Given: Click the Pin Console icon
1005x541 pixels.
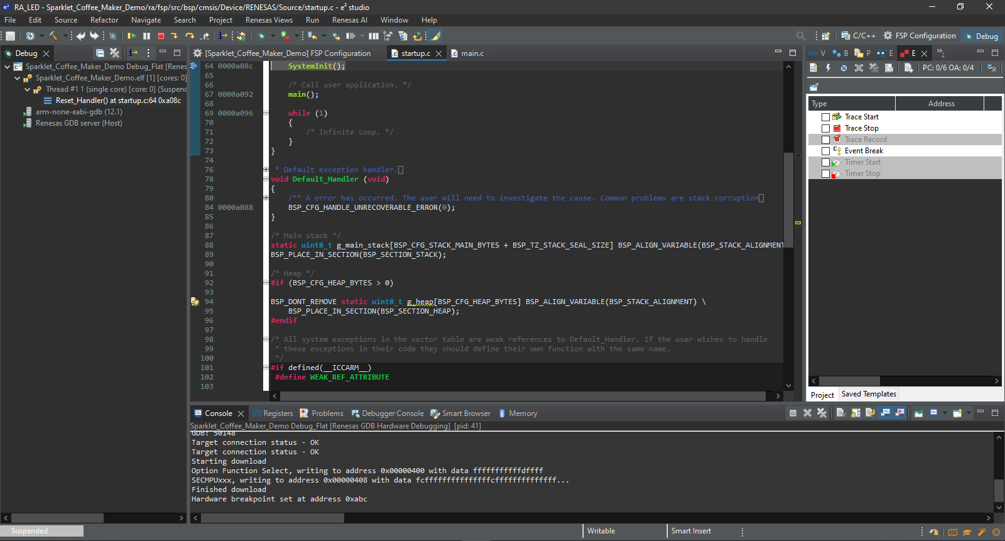Looking at the screenshot, I should (918, 413).
